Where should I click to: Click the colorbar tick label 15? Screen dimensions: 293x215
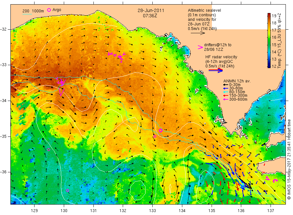point(274,45)
